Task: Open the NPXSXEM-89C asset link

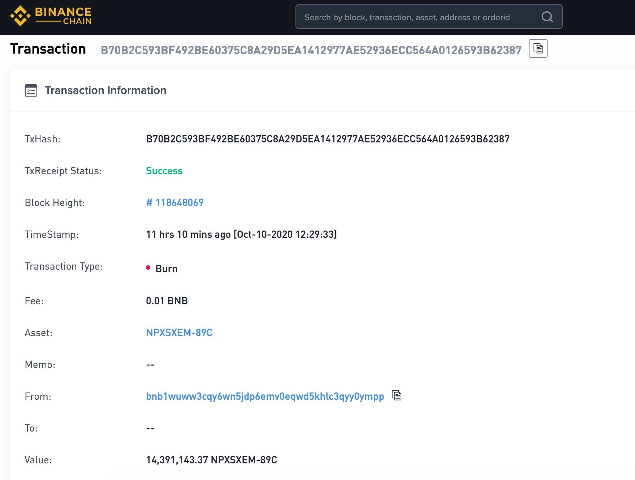Action: (x=179, y=333)
